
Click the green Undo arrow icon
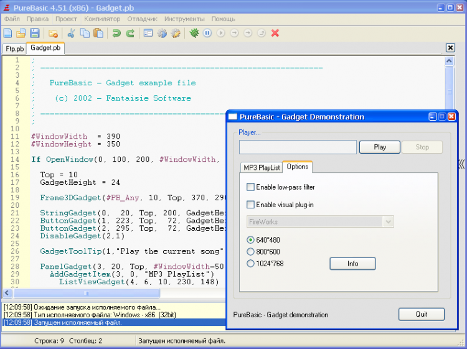(x=116, y=33)
